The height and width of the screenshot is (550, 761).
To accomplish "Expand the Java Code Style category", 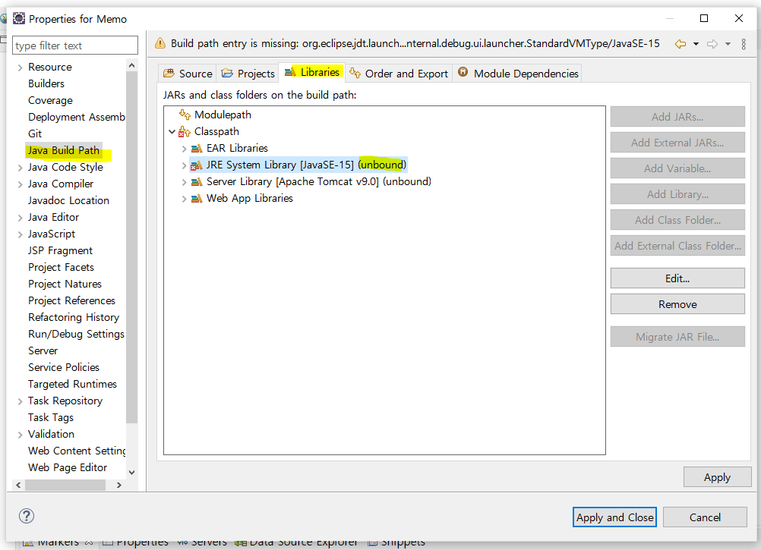I will tap(20, 168).
